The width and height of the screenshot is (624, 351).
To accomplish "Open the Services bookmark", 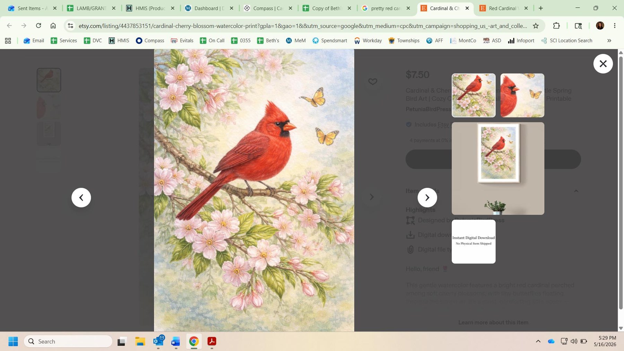I will (x=64, y=41).
